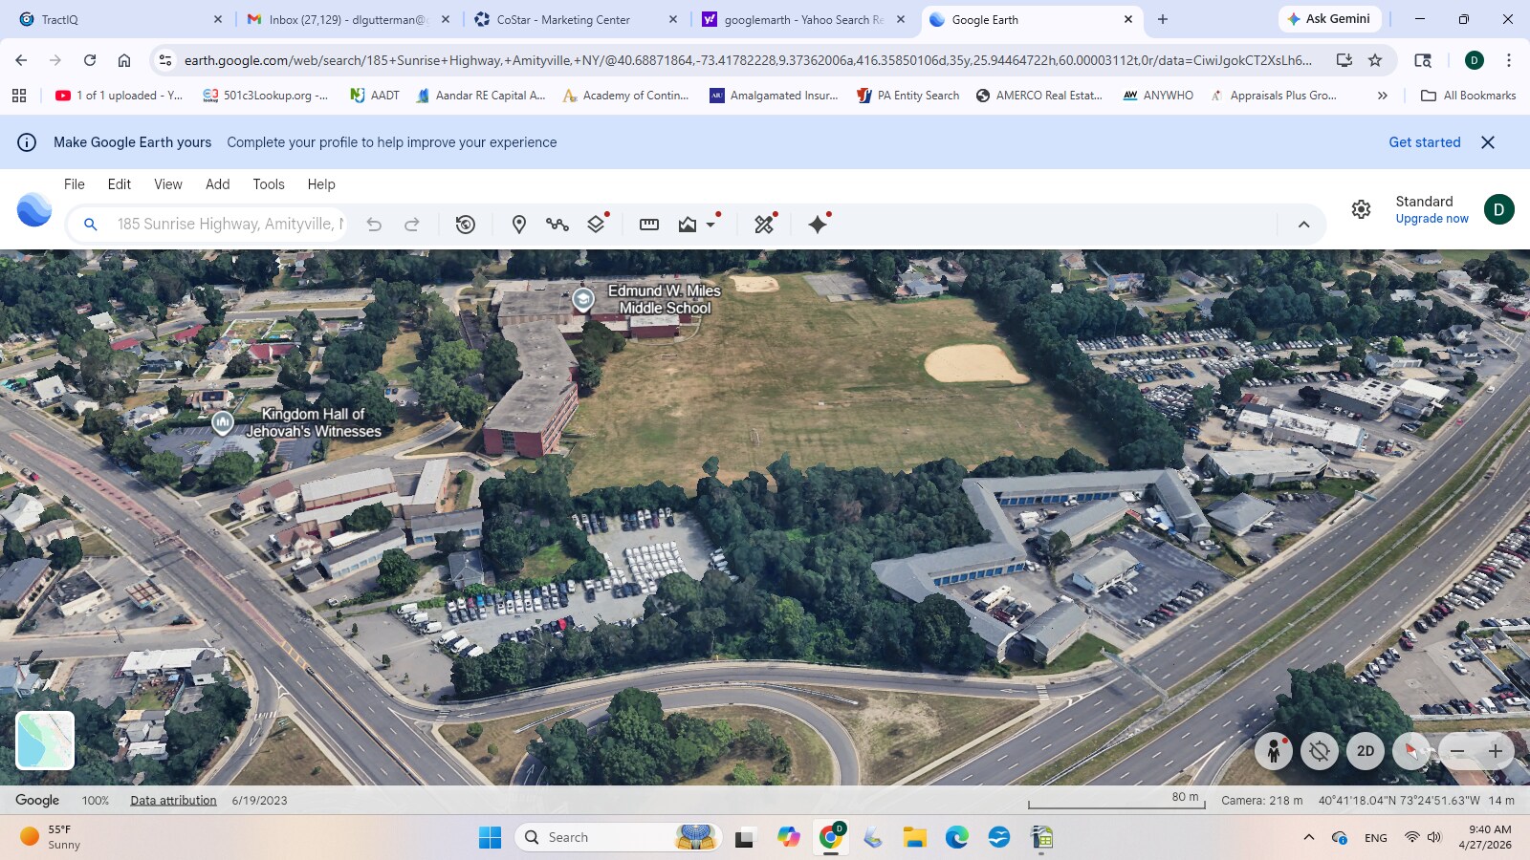This screenshot has width=1530, height=860.
Task: Open the Help menu
Action: pyautogui.click(x=321, y=184)
